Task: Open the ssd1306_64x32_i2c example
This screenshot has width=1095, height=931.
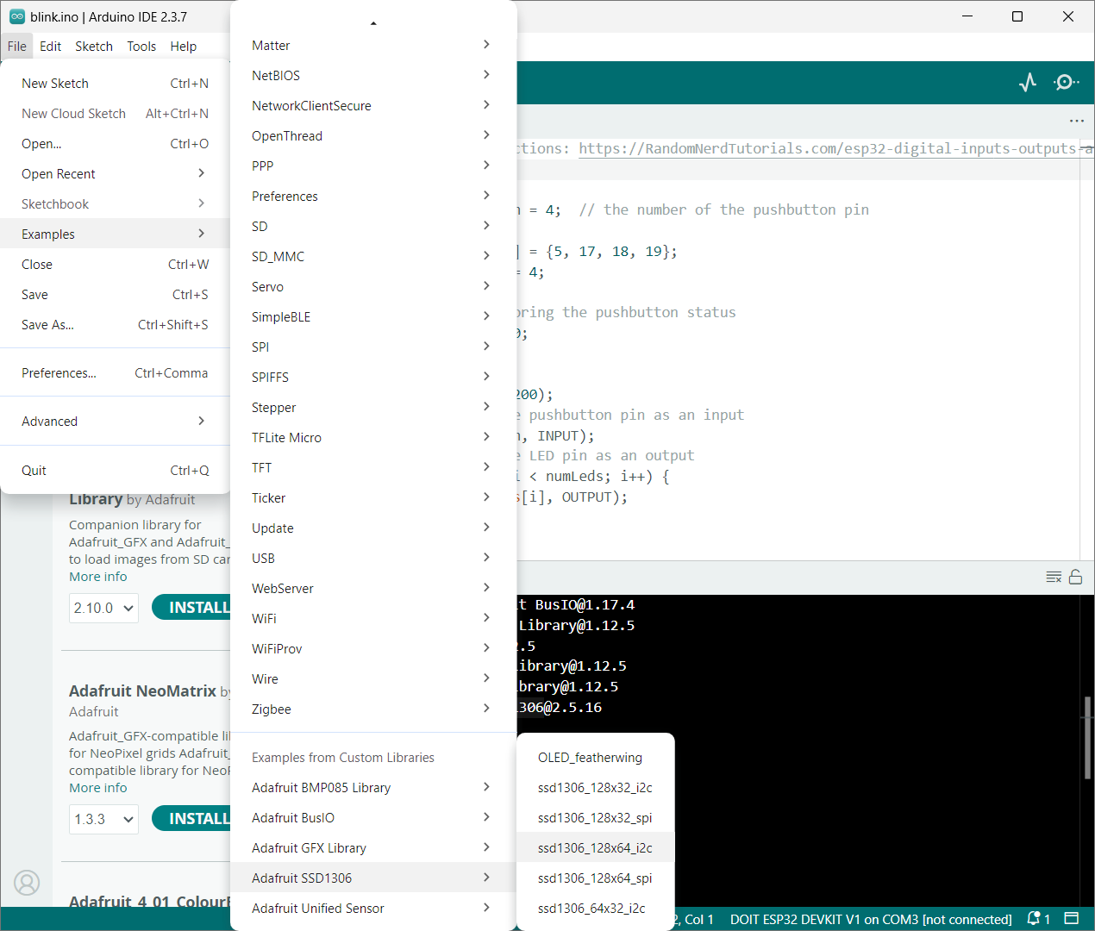Action: [595, 909]
